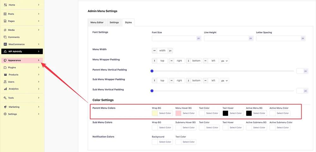Click right-arrow icon in Menu Wrapper Padding
The image size is (316, 152).
pos(172,61)
